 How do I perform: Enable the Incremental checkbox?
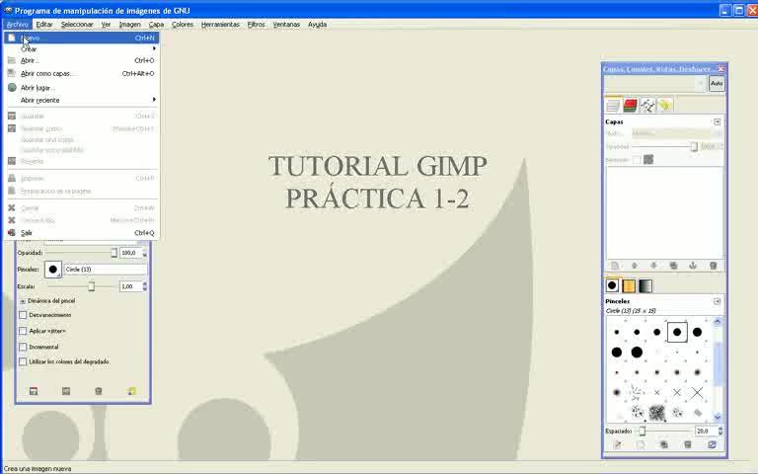pos(23,347)
